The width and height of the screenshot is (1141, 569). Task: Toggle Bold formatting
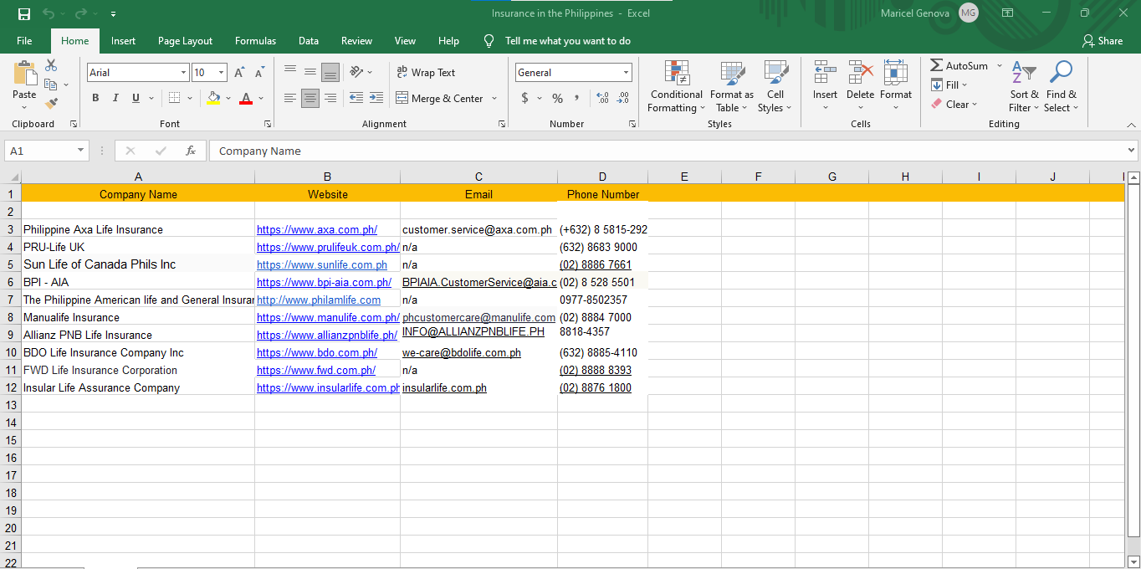click(x=95, y=98)
